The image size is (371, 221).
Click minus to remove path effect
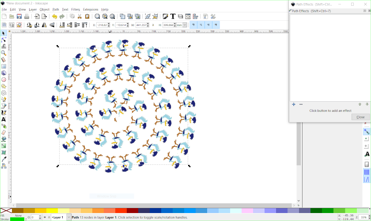(x=301, y=104)
